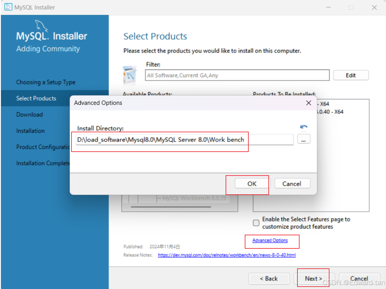386x289 pixels.
Task: Select the Installation step
Action: tap(30, 131)
